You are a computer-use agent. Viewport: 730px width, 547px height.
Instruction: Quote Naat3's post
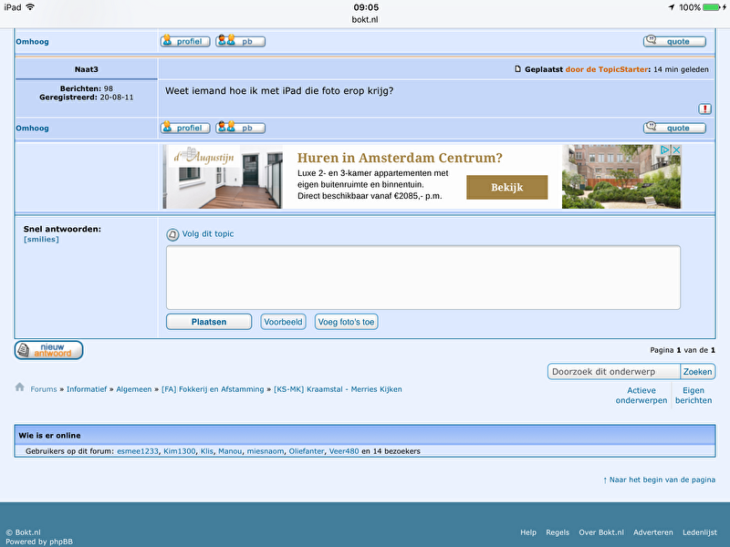[674, 129]
